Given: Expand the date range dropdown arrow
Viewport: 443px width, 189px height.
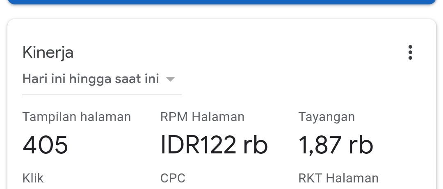Looking at the screenshot, I should 170,79.
